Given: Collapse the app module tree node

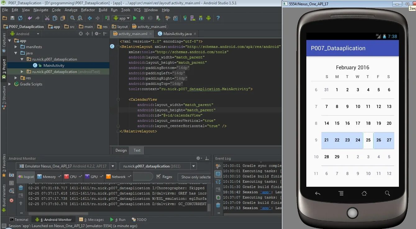Looking at the screenshot, I should click(x=10, y=41).
